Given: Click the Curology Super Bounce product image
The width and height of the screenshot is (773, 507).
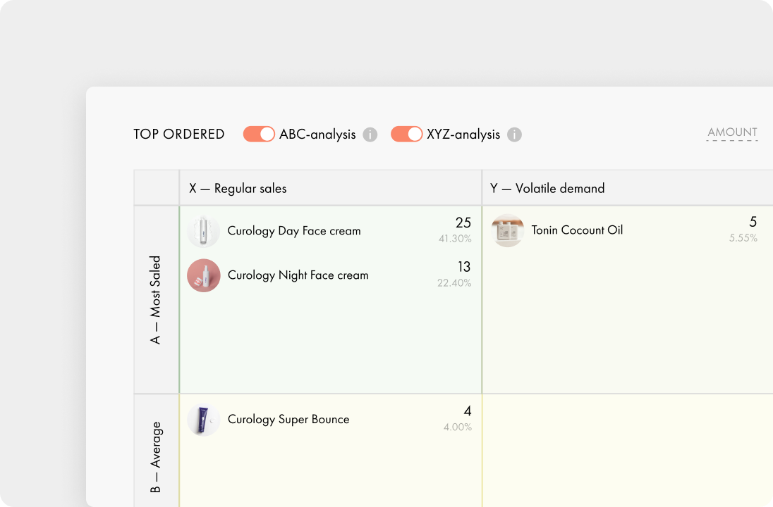Looking at the screenshot, I should pos(204,420).
